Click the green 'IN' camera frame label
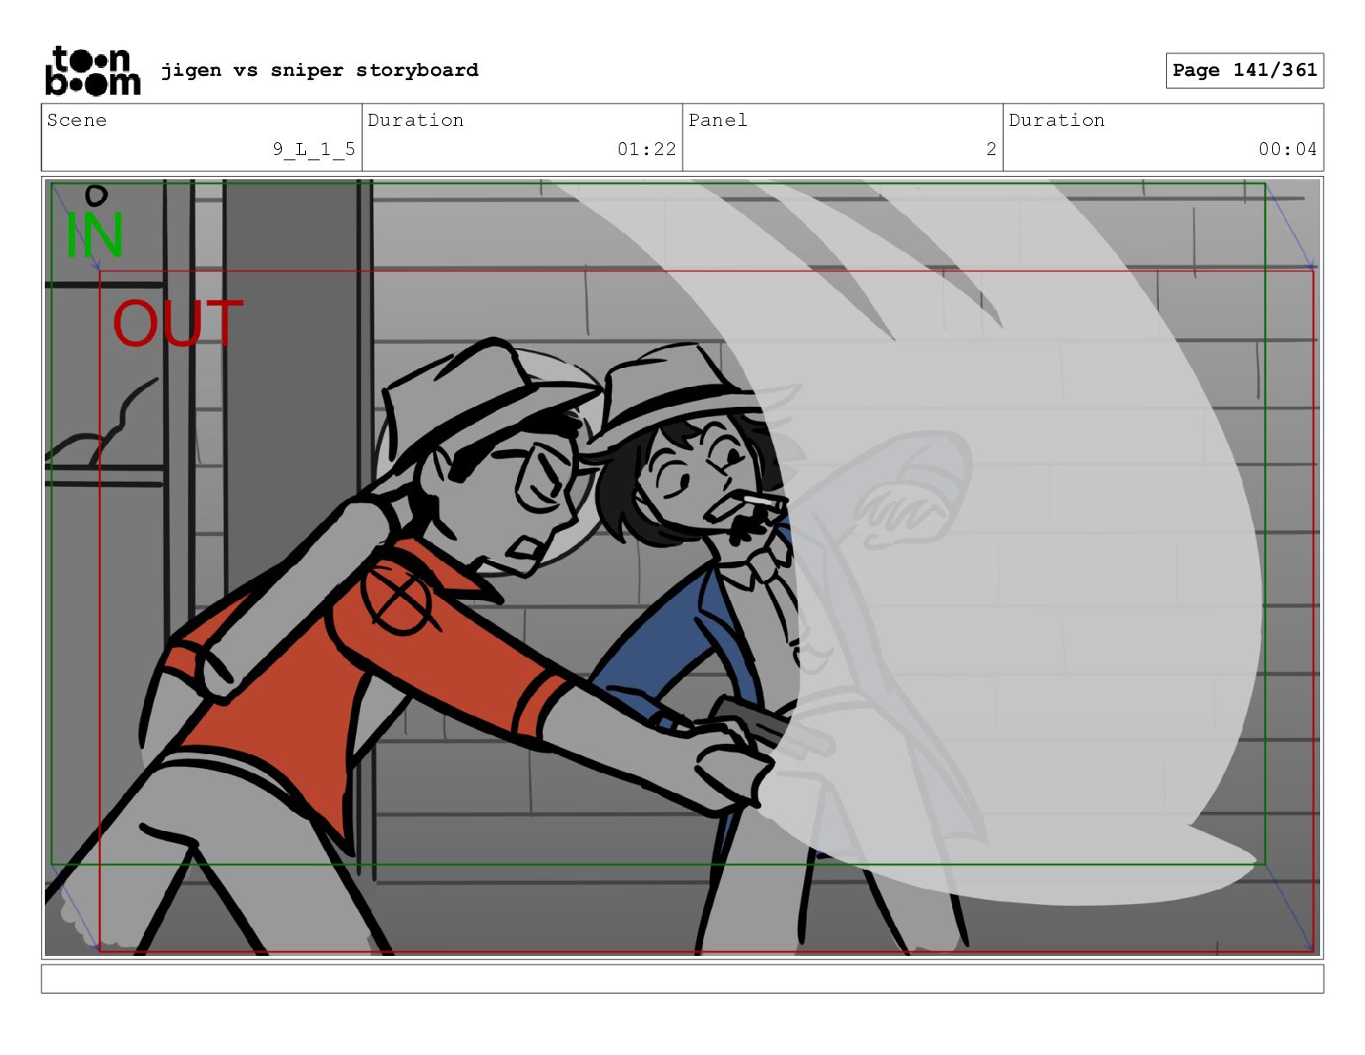Viewport: 1365px width, 1055px height. [95, 234]
